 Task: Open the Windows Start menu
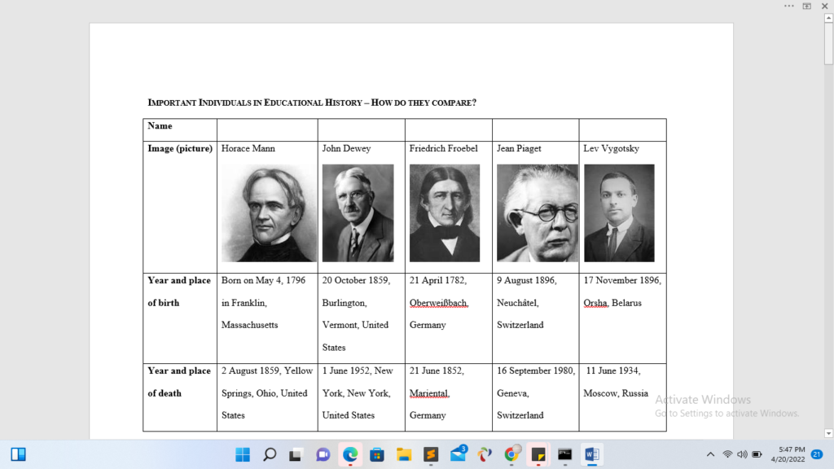243,454
